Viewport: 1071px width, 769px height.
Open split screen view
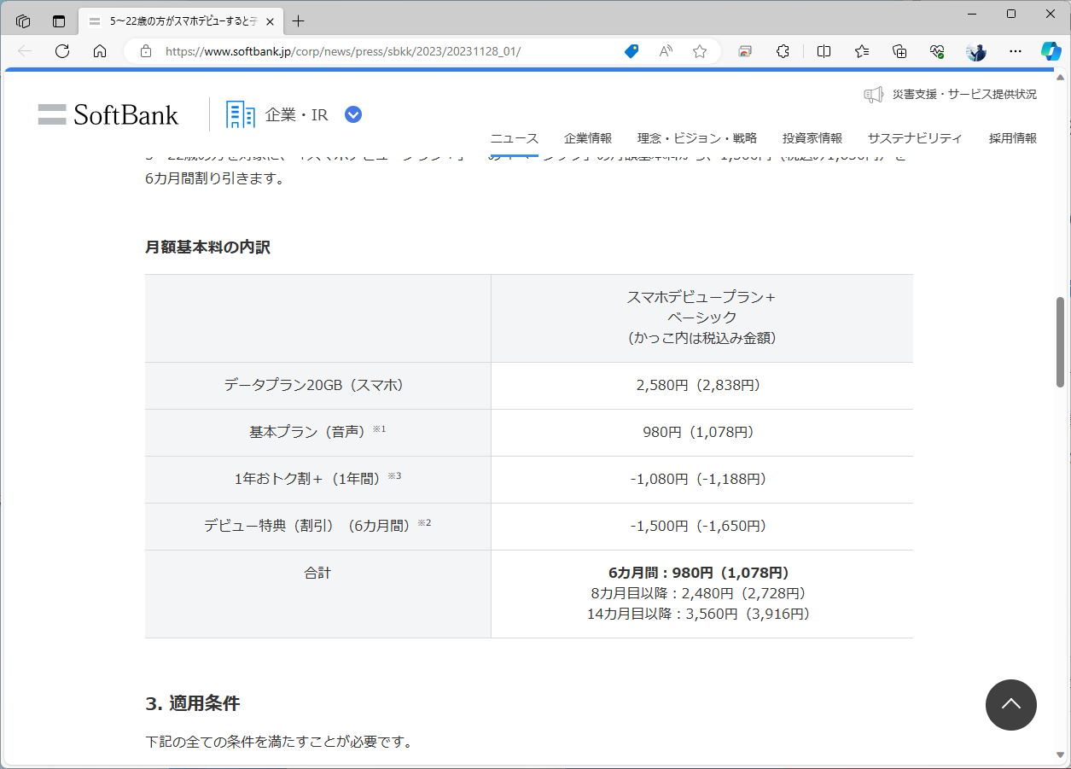823,51
